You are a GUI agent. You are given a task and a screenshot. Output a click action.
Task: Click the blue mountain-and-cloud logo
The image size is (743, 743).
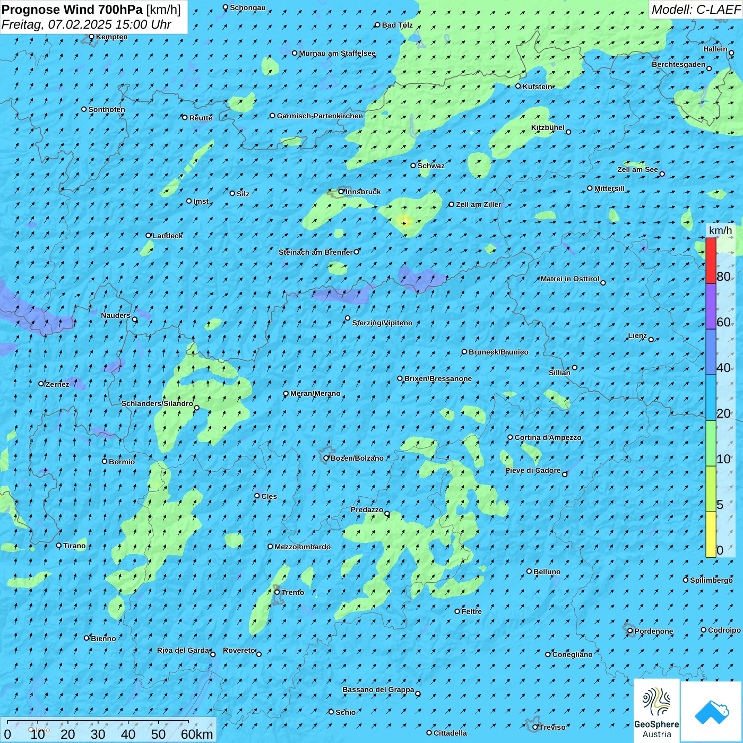point(711,712)
